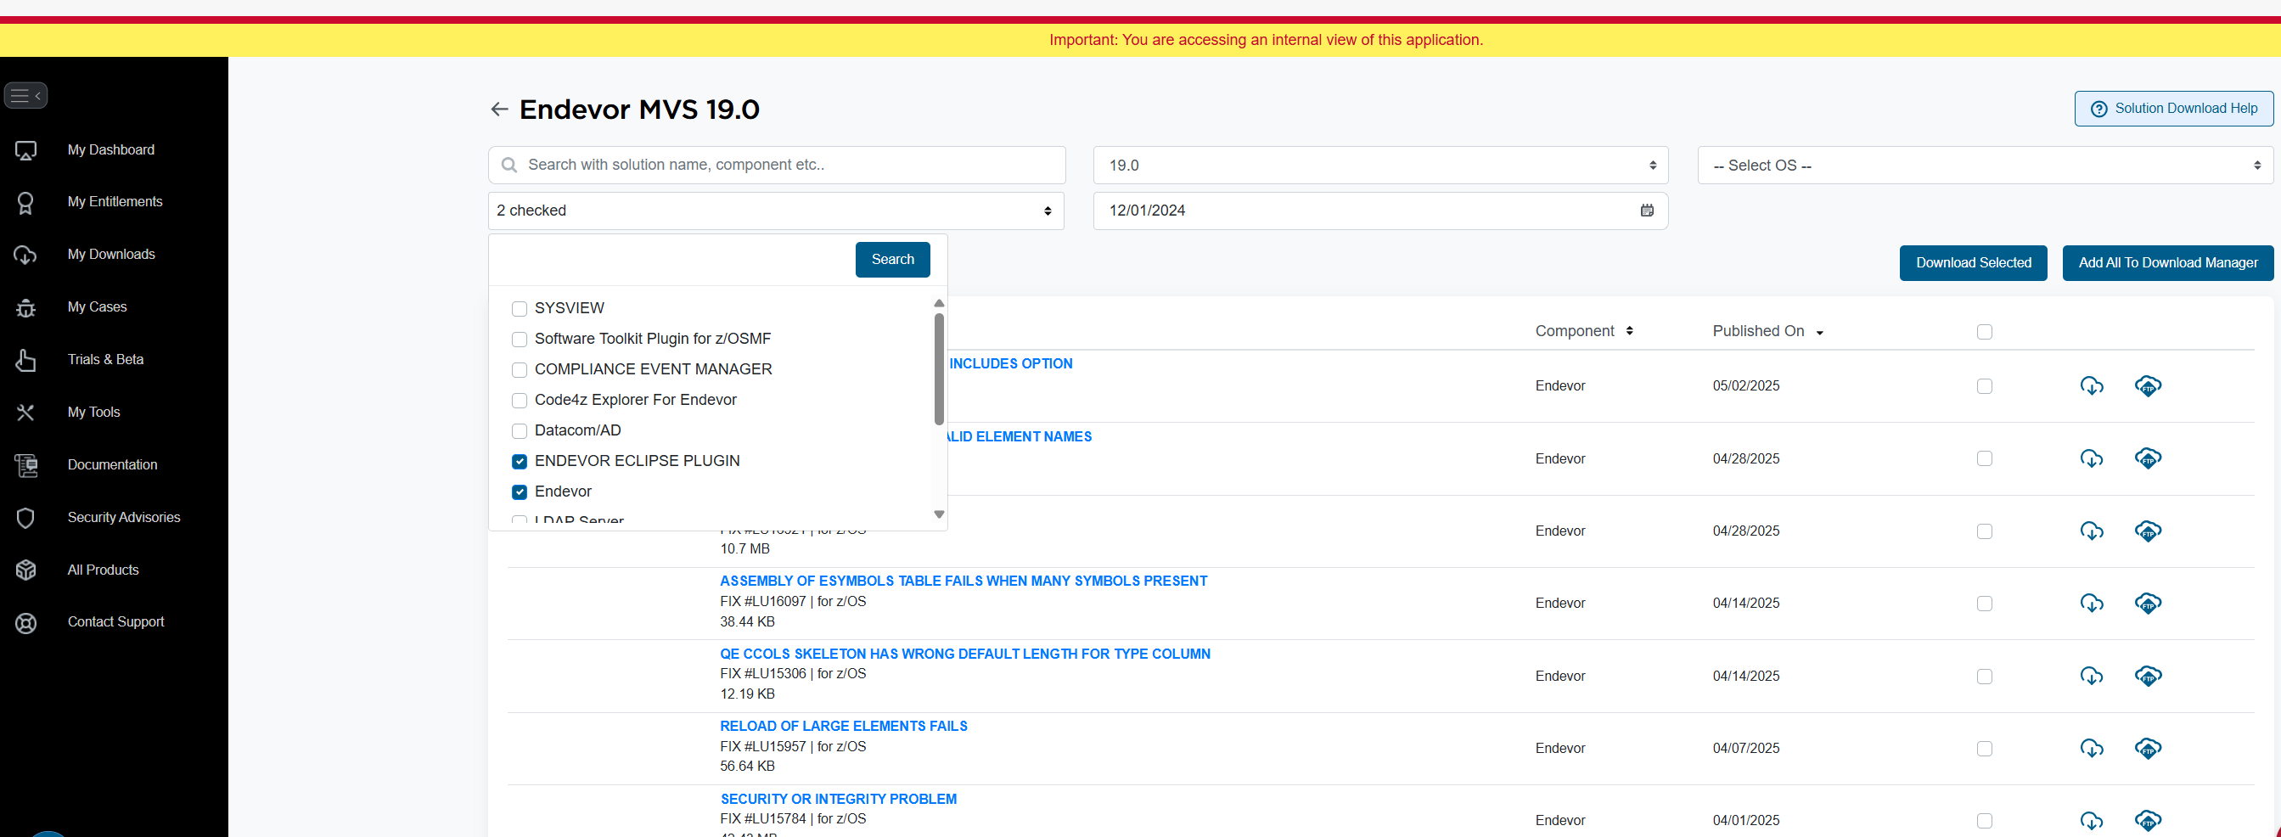The width and height of the screenshot is (2281, 837).
Task: Sort by the Component column
Action: tap(1583, 331)
